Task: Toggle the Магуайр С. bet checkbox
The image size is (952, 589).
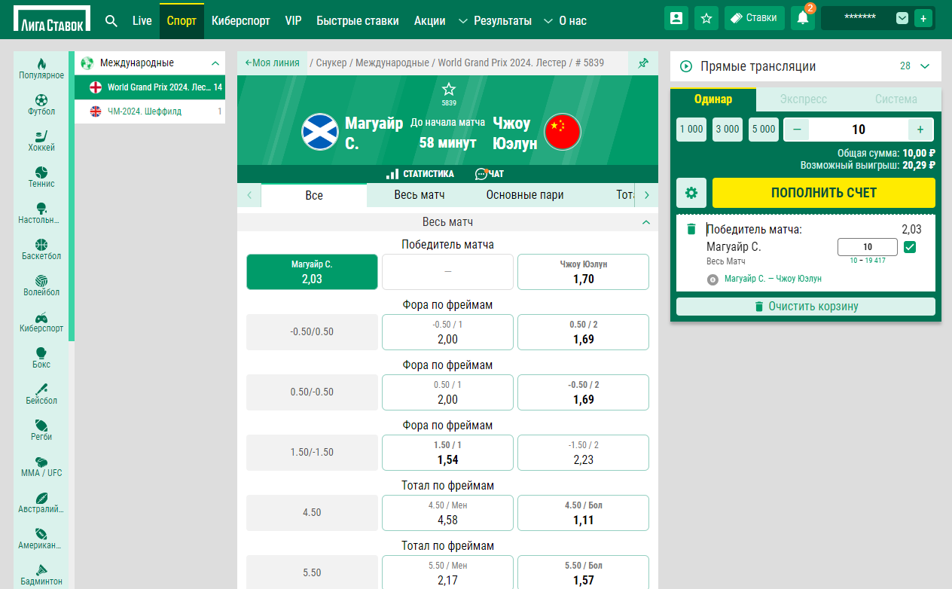Action: (x=910, y=247)
